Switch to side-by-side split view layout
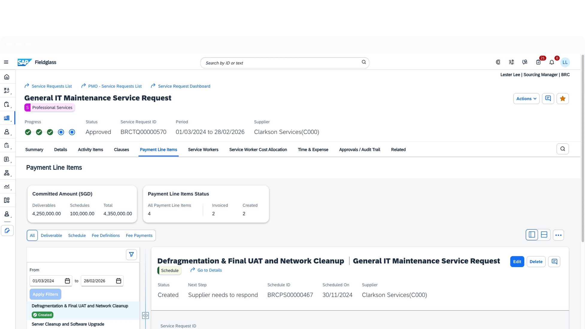The width and height of the screenshot is (585, 329). [x=532, y=235]
